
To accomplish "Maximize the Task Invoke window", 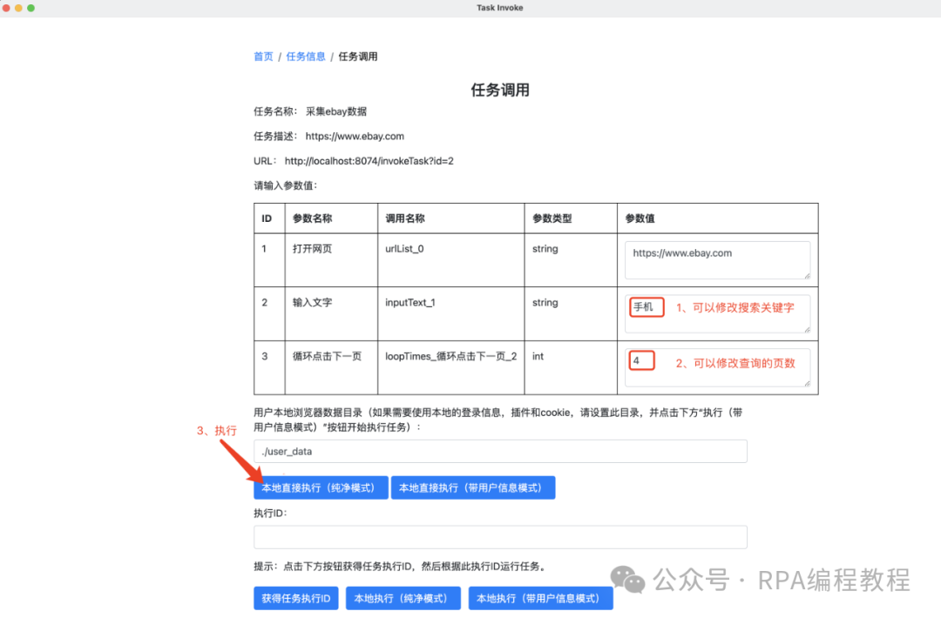I will pyautogui.click(x=31, y=8).
